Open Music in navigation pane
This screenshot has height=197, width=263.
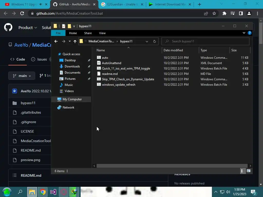(x=69, y=85)
